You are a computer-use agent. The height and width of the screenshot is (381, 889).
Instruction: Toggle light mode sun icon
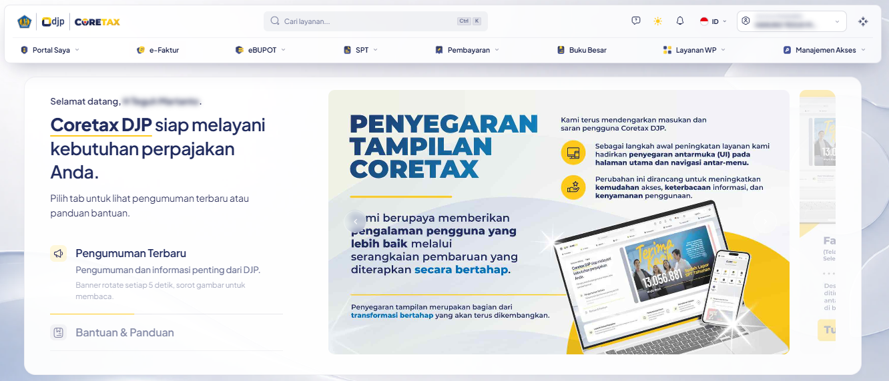coord(658,21)
